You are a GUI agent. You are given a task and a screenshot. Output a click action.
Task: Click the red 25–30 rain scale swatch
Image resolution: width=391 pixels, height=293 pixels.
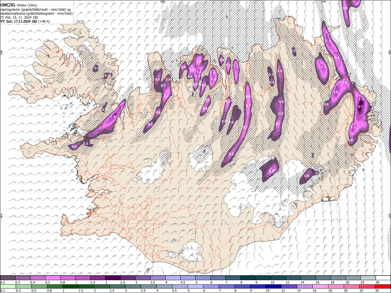(367, 287)
